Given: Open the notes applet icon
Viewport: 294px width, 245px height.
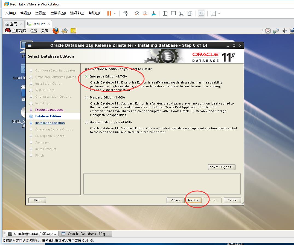Looking at the screenshot, I should point(73,31).
